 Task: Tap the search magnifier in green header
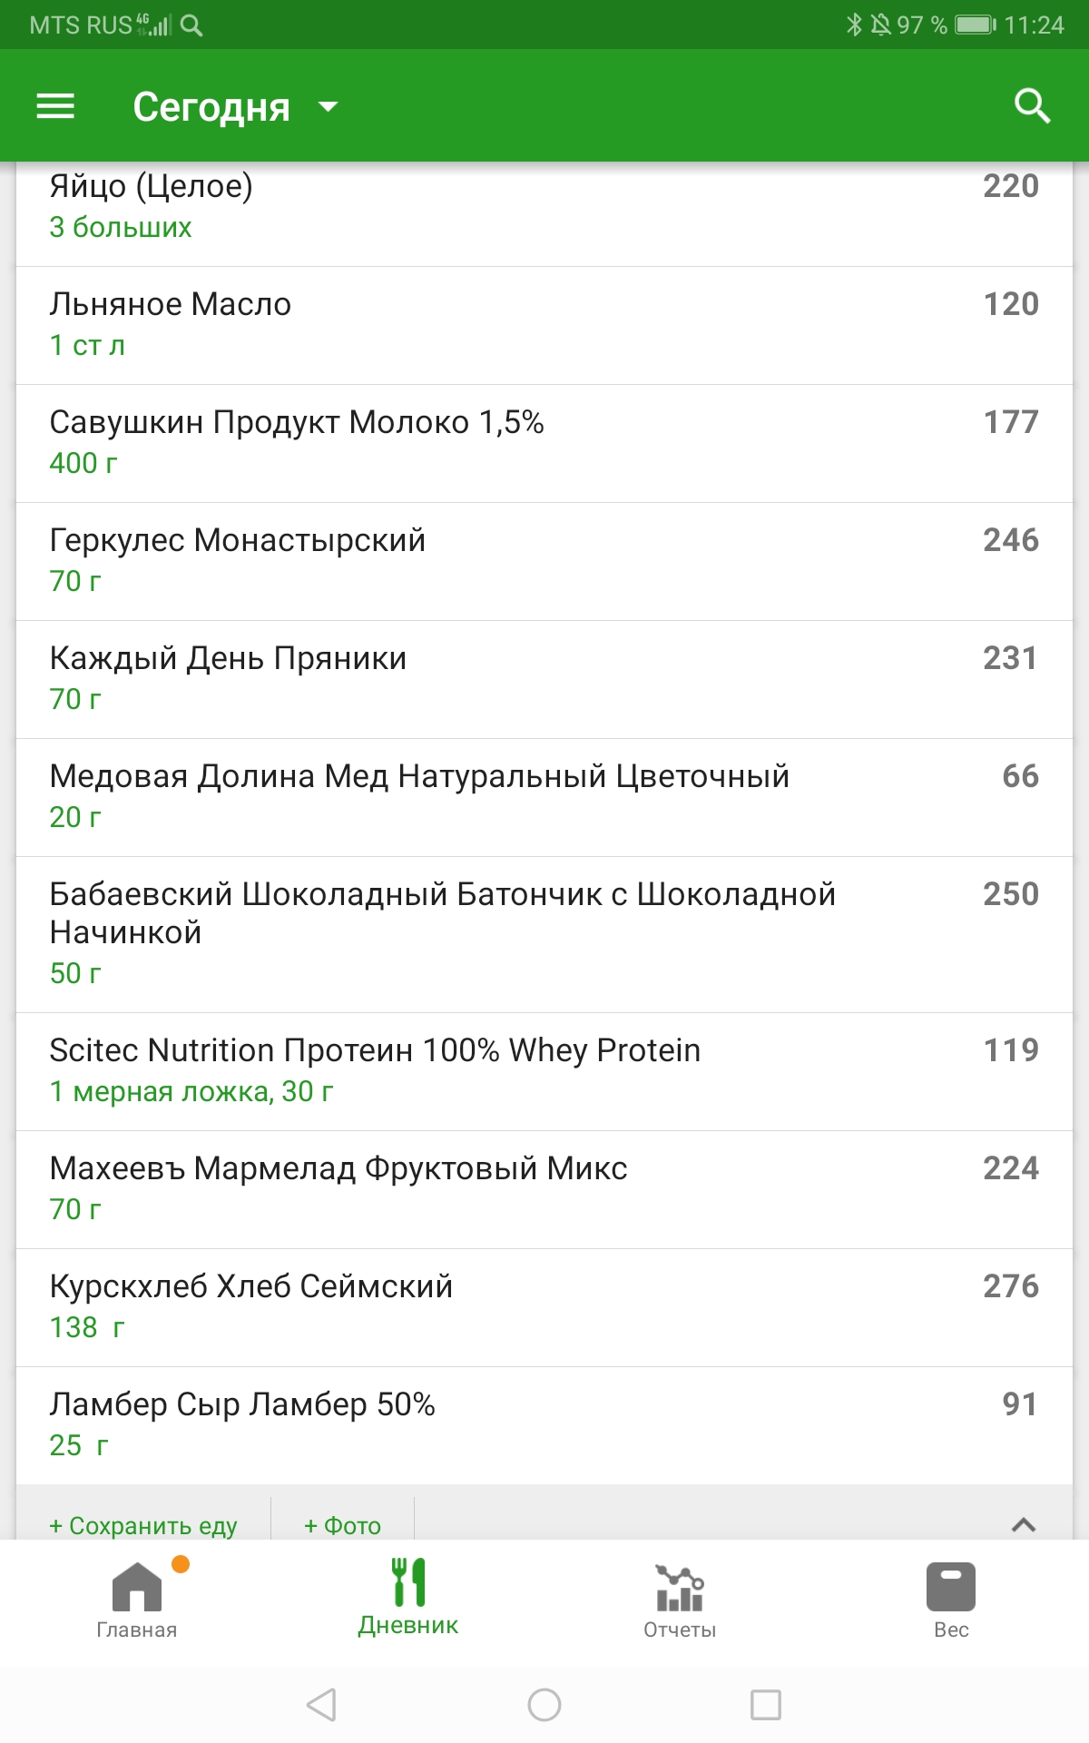pyautogui.click(x=1032, y=107)
